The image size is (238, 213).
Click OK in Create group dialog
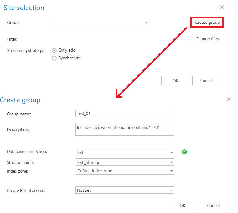click(x=182, y=205)
